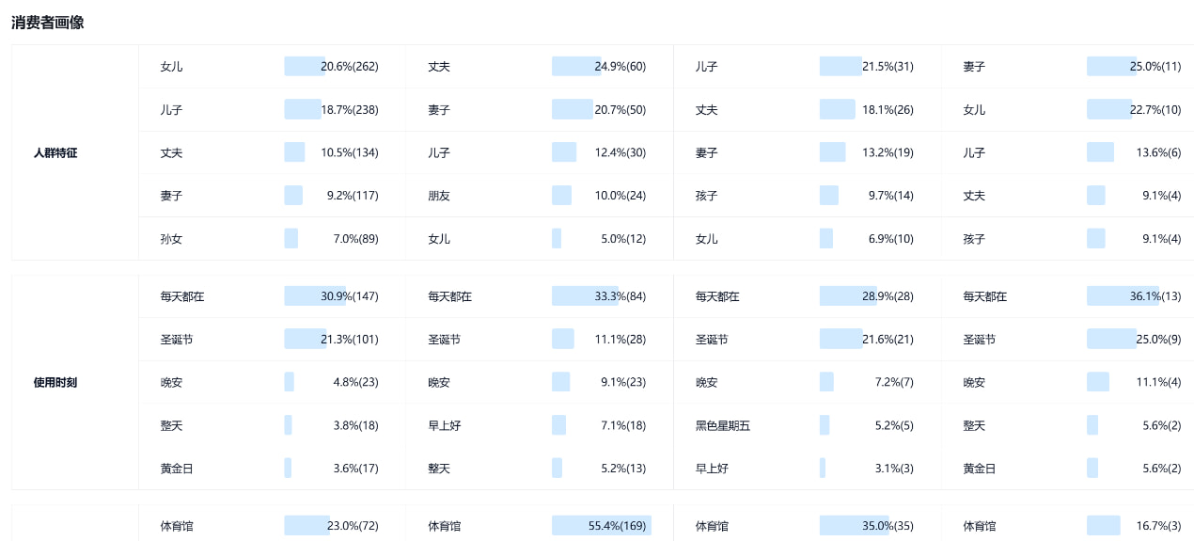Click the 黄金日 value 3.6%(17)
Viewport: 1194px width, 541px height.
tap(356, 469)
